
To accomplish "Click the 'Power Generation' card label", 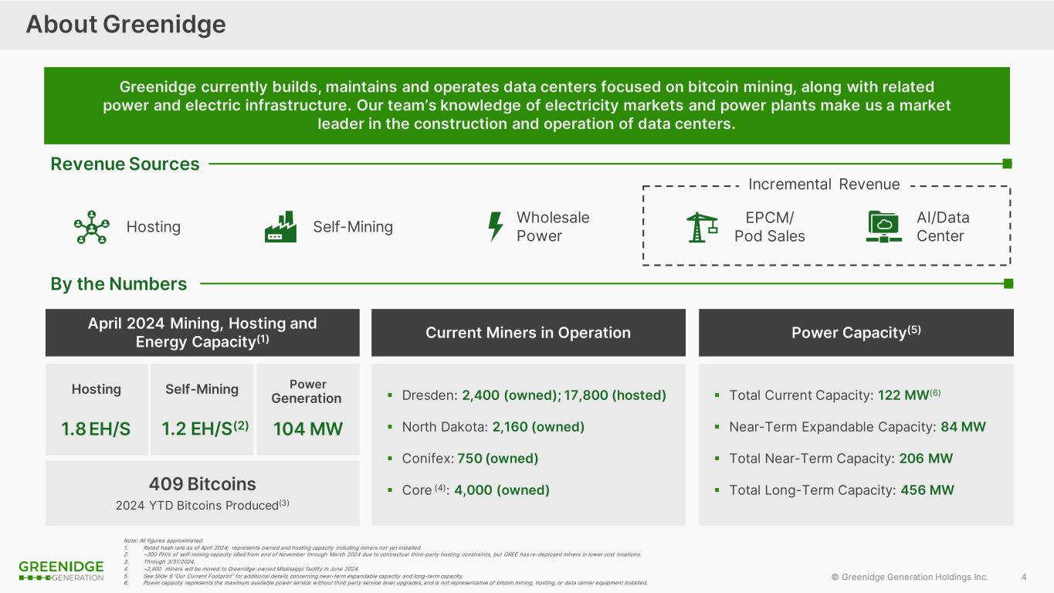I will click(307, 391).
